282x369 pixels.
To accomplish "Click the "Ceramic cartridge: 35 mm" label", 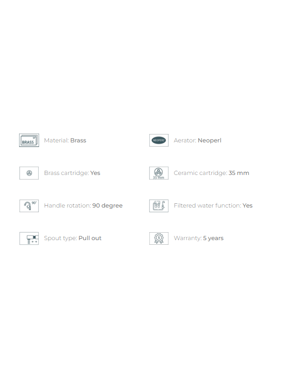I will coord(211,173).
